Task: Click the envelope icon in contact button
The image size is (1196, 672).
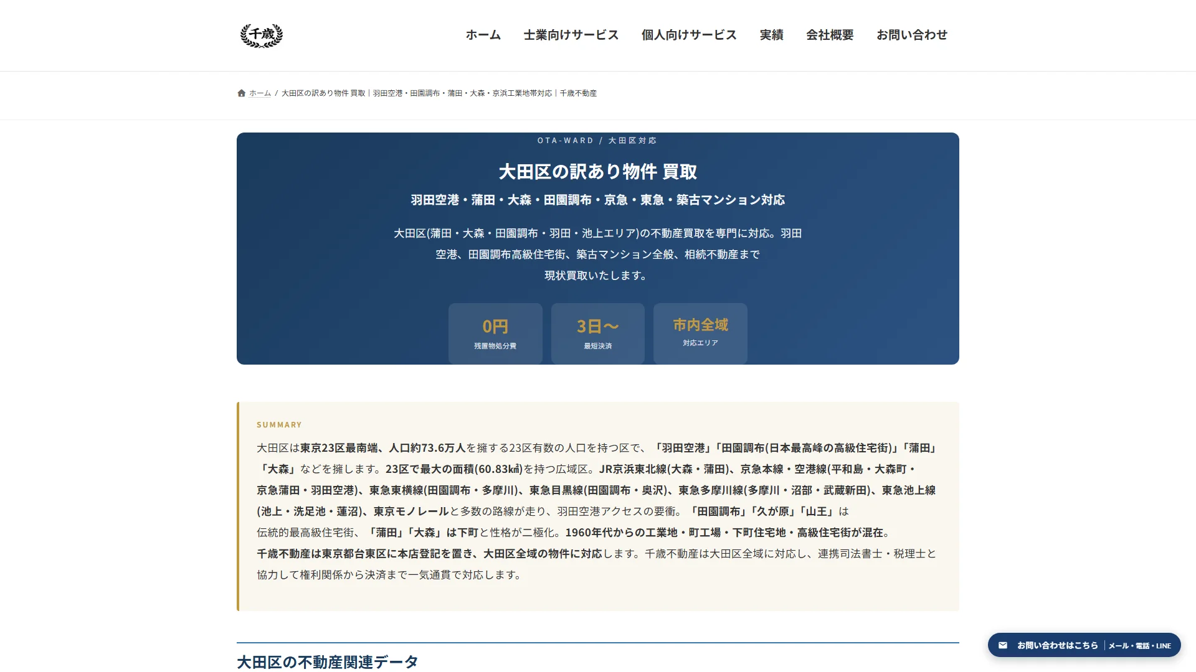Action: pyautogui.click(x=1003, y=645)
